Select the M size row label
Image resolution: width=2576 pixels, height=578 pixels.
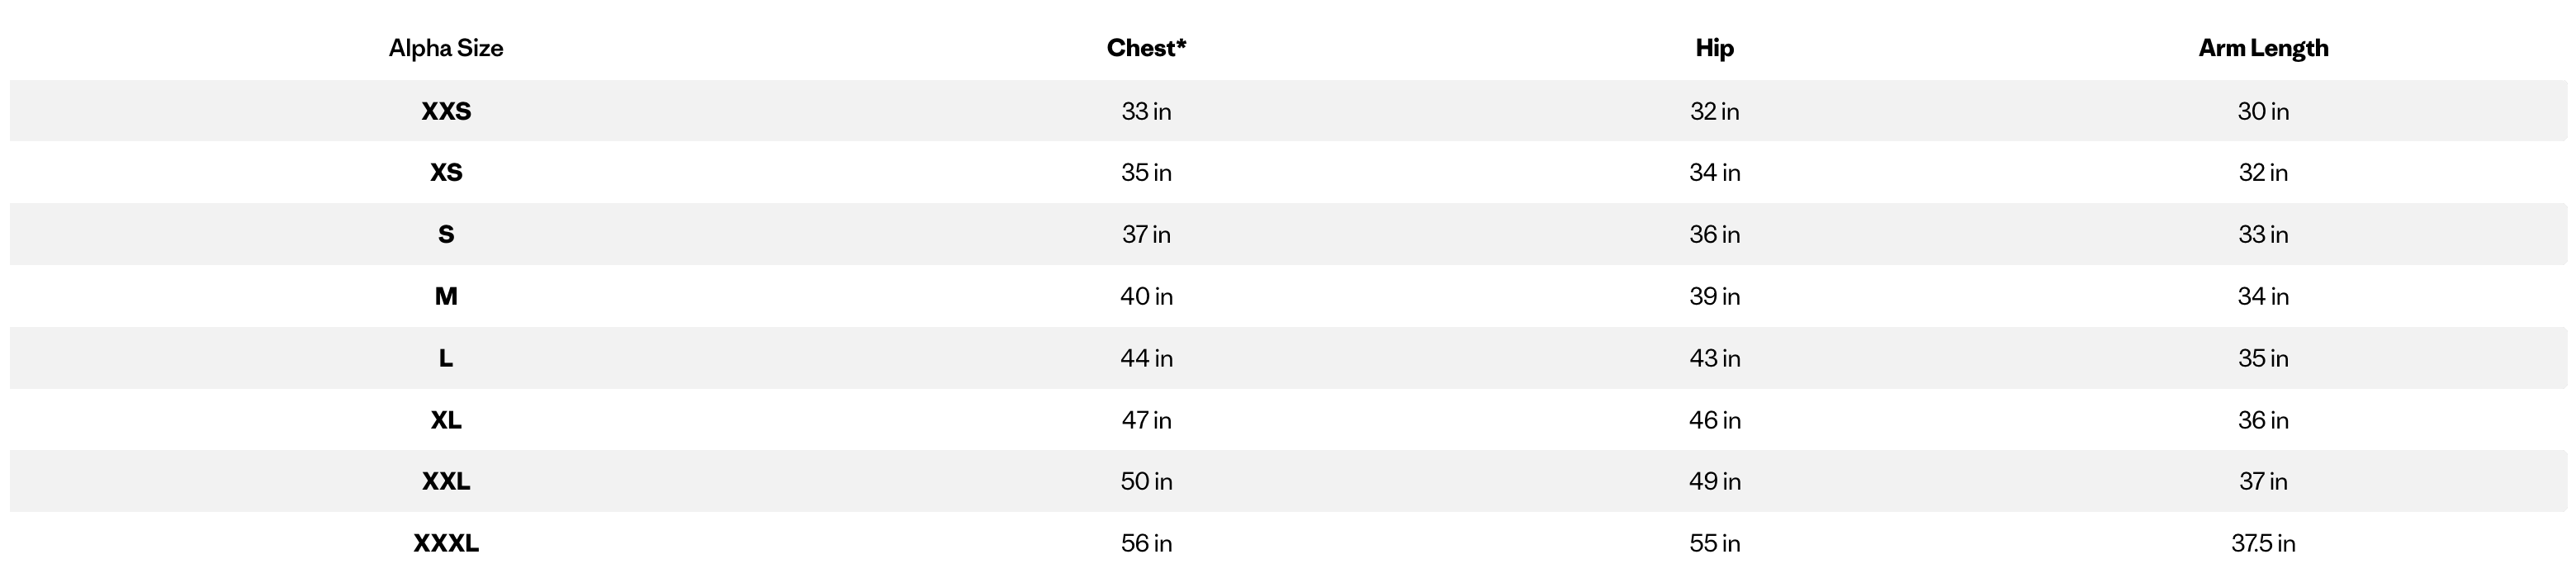click(x=446, y=297)
